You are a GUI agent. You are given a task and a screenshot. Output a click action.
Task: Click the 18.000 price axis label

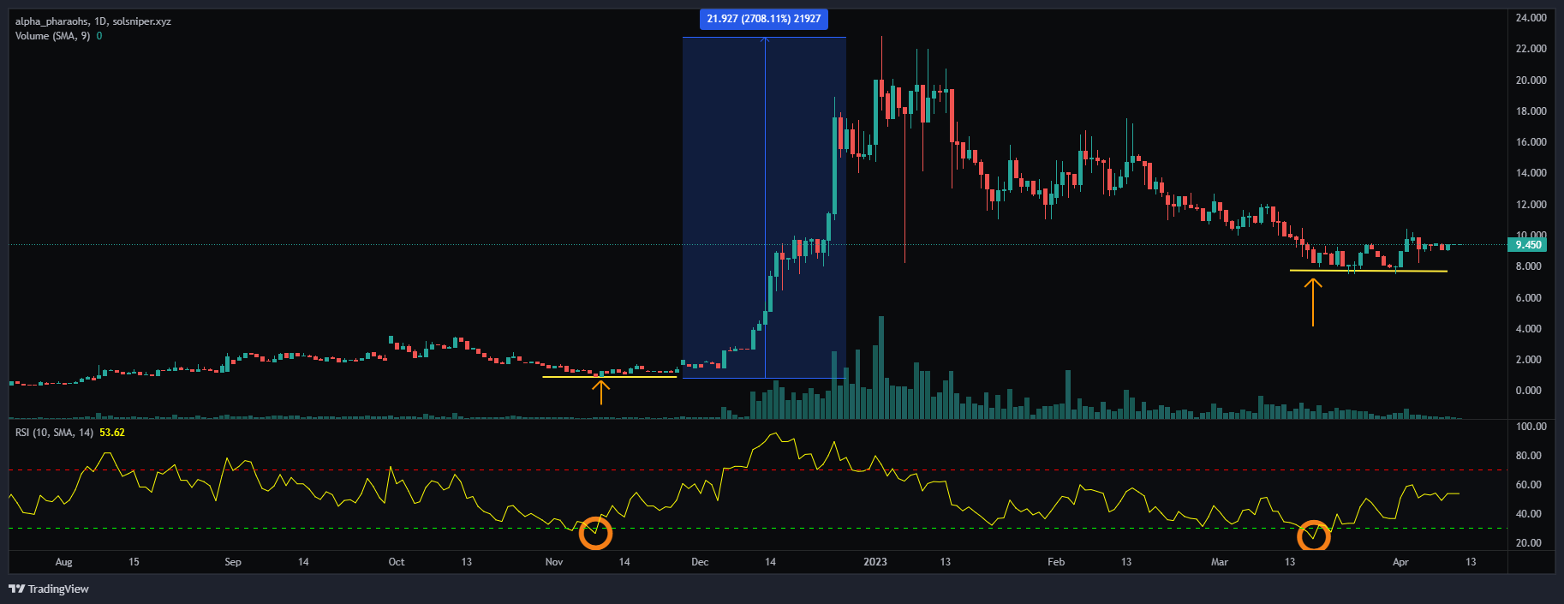(1531, 111)
